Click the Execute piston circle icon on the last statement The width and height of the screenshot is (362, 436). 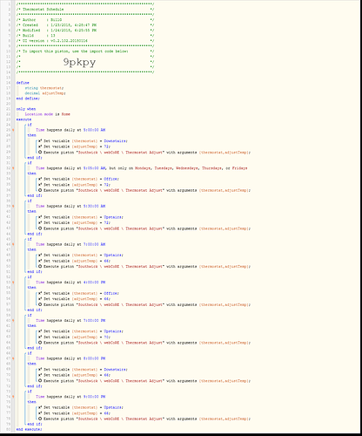pyautogui.click(x=40, y=419)
